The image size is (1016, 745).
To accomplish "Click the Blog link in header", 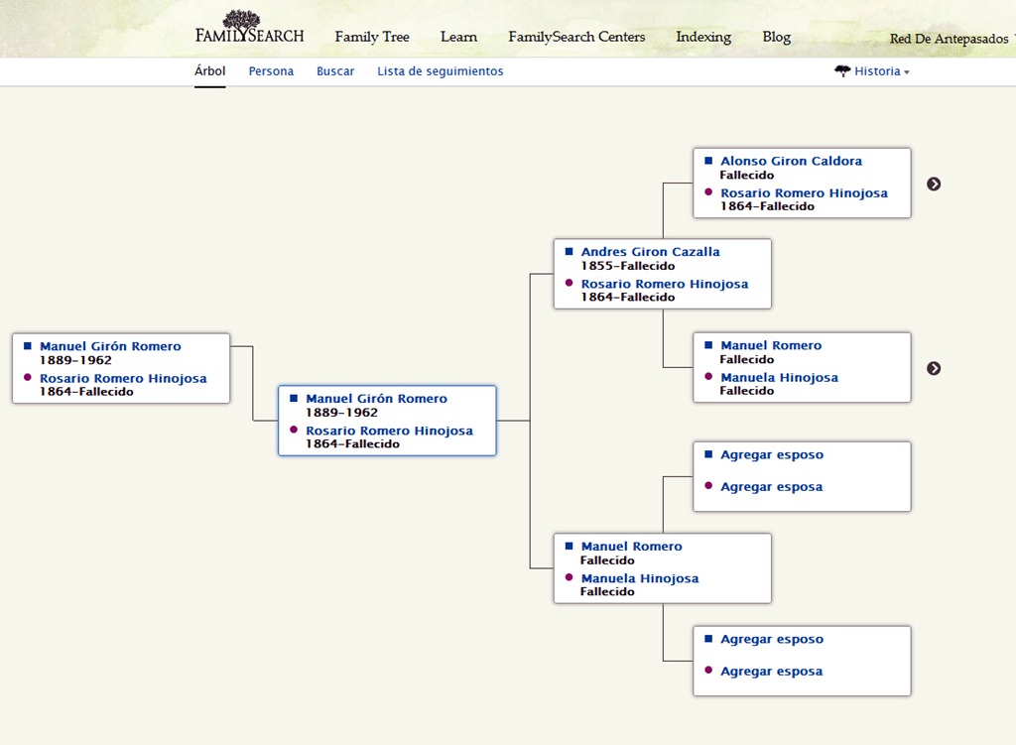I will click(777, 37).
